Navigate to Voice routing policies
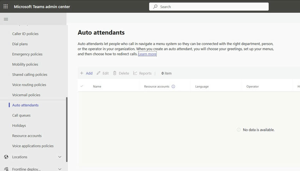Image resolution: width=300 pixels, height=171 pixels. pyautogui.click(x=29, y=85)
